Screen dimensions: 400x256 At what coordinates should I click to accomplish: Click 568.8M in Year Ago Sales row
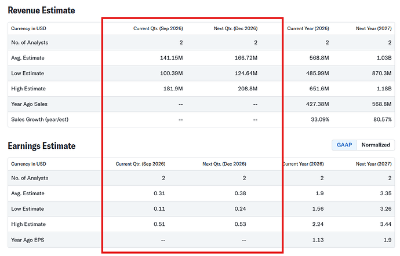click(x=381, y=104)
